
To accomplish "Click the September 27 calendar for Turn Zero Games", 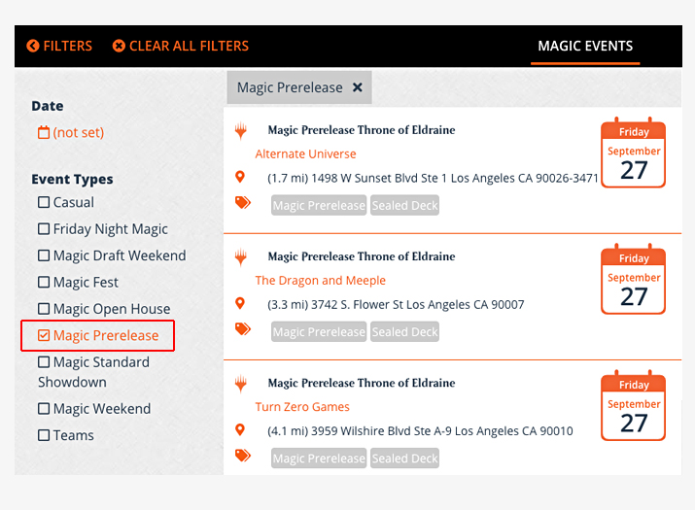I will (633, 405).
